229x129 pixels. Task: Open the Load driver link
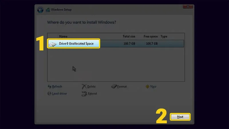[x=59, y=93]
